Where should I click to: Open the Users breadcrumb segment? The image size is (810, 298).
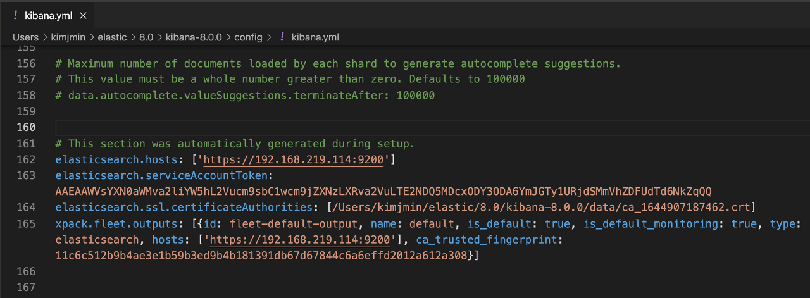pyautogui.click(x=25, y=37)
